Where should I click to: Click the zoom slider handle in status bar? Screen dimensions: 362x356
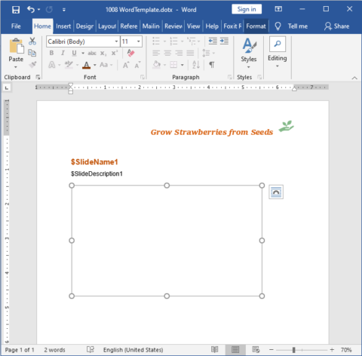(293, 350)
